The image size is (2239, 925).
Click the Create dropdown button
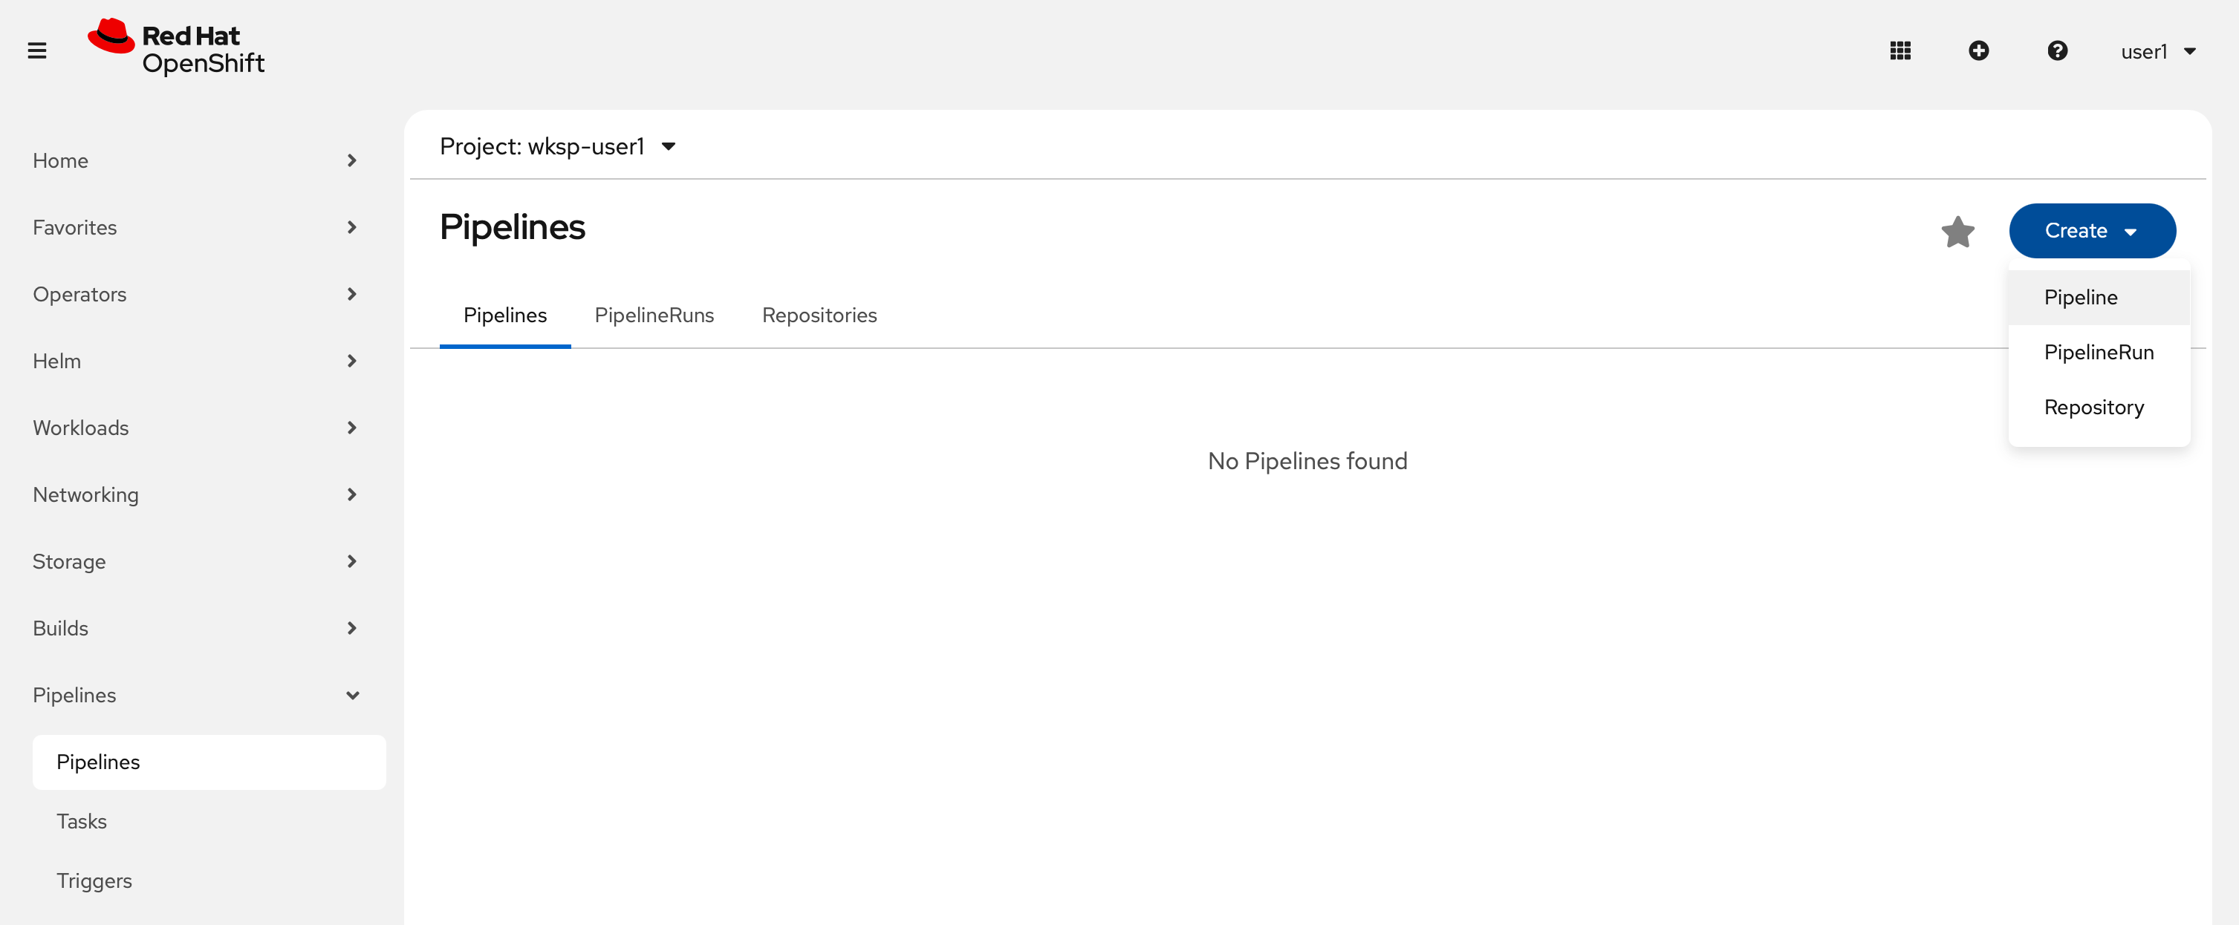point(2091,230)
